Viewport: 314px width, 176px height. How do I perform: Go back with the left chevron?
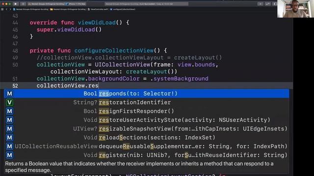pyautogui.click(x=6, y=9)
